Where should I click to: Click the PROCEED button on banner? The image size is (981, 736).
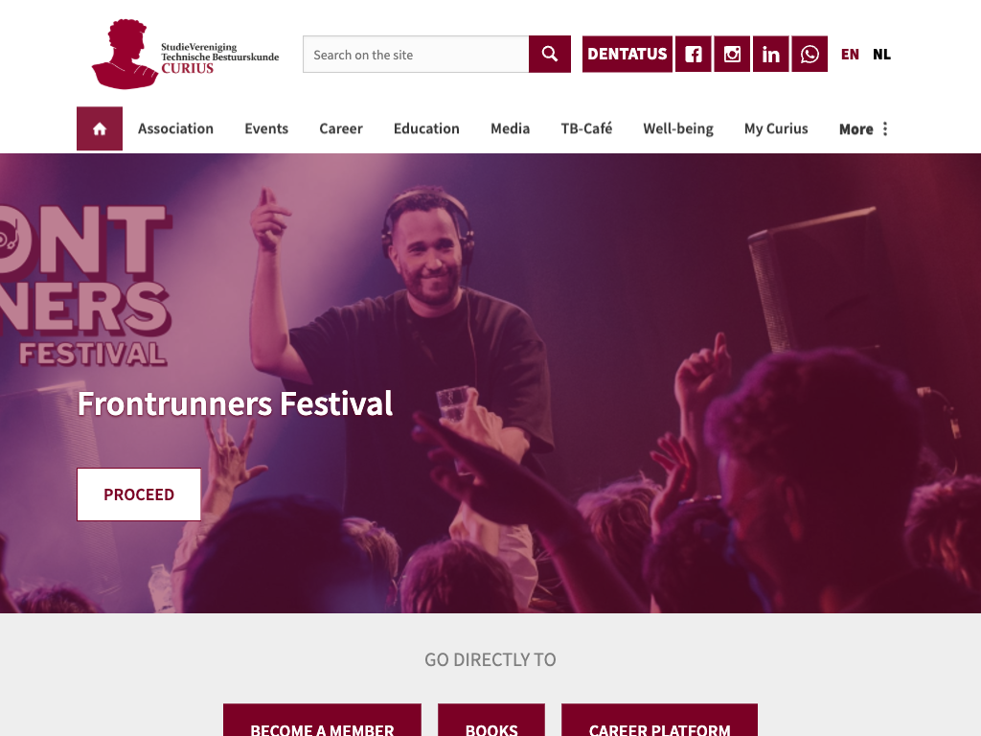click(139, 494)
